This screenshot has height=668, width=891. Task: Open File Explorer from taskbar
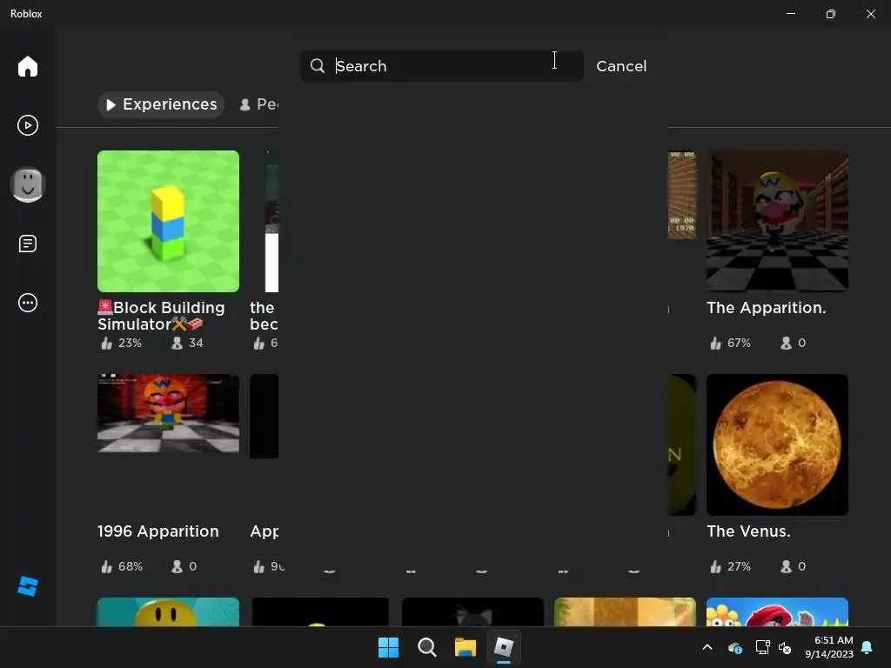pyautogui.click(x=466, y=647)
